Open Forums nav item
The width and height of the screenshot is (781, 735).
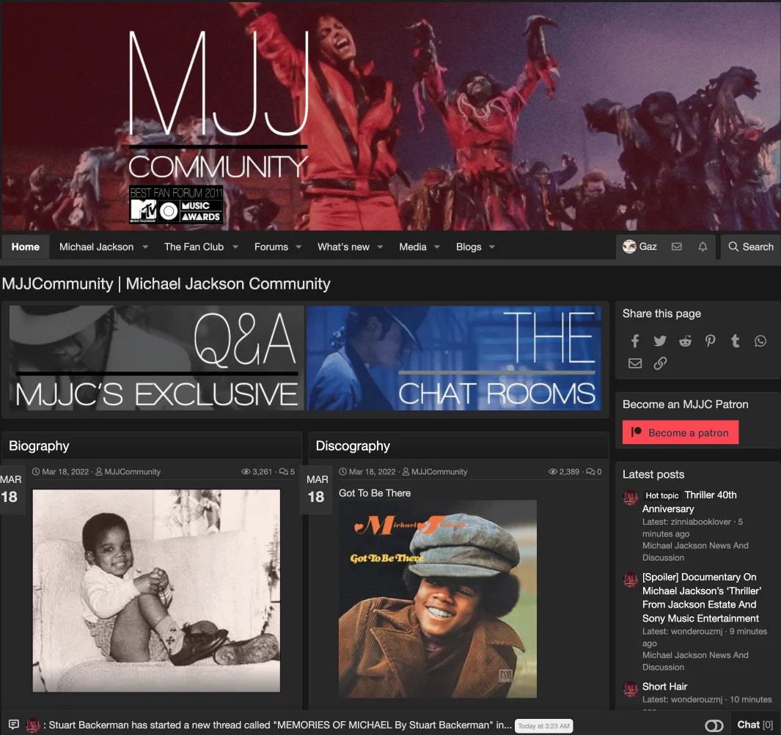coord(271,247)
